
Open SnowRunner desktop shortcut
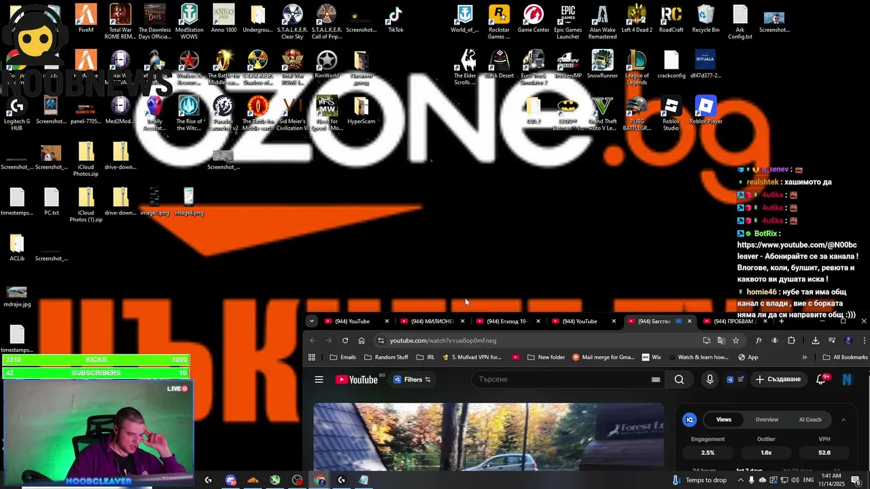coord(602,64)
